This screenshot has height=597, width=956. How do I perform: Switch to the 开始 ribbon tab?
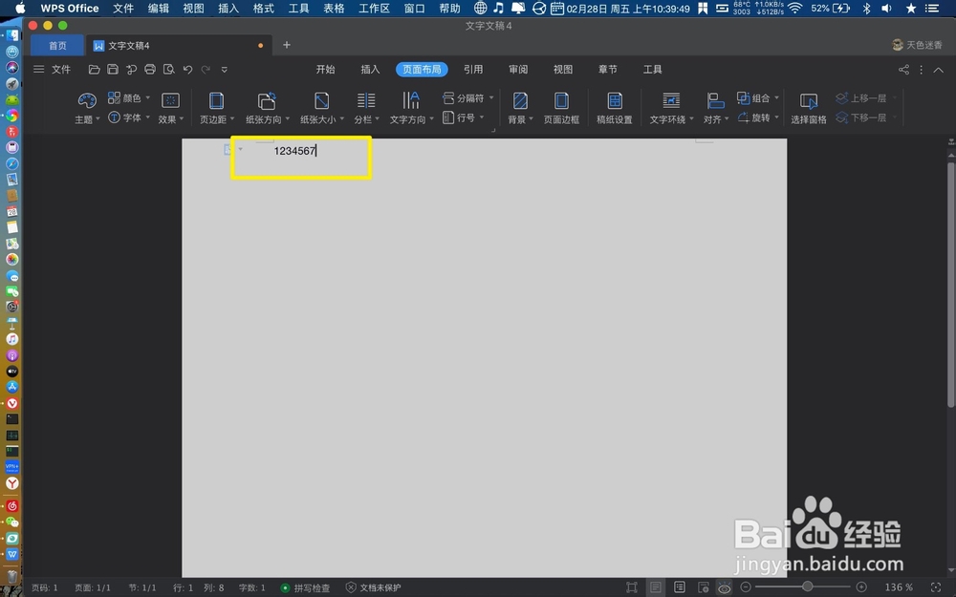(x=326, y=70)
